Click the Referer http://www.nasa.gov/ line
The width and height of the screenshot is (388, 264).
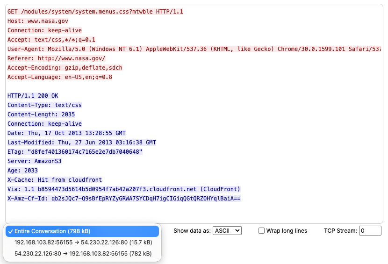pos(56,58)
